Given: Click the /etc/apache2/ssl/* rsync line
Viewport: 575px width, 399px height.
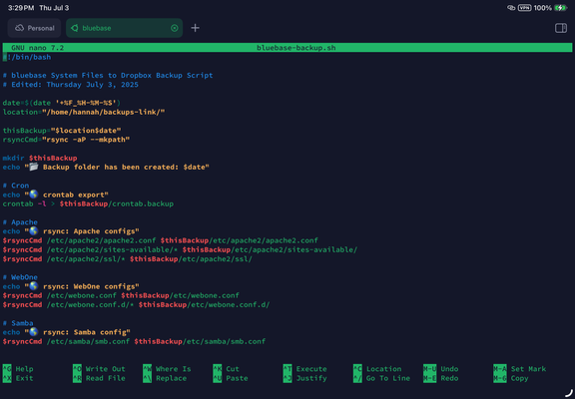Looking at the screenshot, I should [127, 258].
